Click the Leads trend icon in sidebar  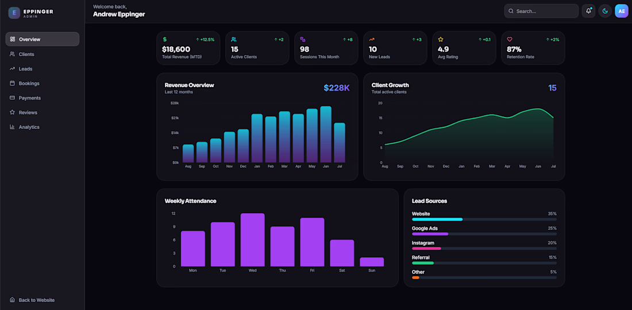coord(12,69)
